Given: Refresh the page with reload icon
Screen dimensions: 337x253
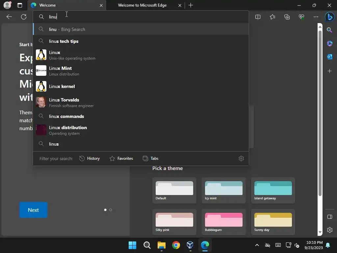Looking at the screenshot, I should point(24,17).
